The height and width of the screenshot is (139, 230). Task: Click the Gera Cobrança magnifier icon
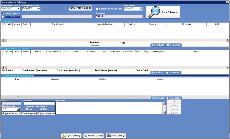click(x=154, y=12)
